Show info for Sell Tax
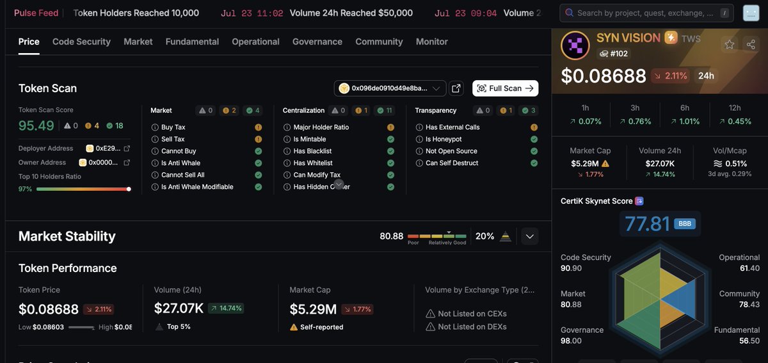768x363 pixels. coord(155,140)
